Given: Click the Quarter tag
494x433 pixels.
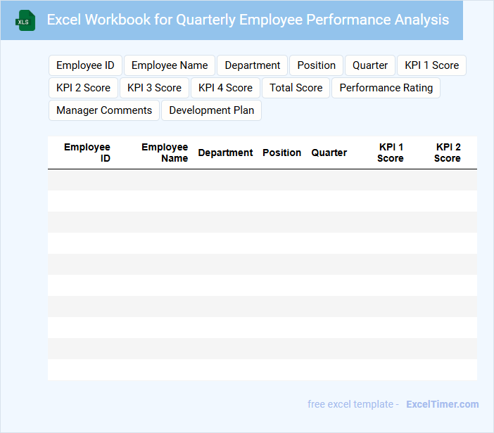Looking at the screenshot, I should (x=370, y=65).
